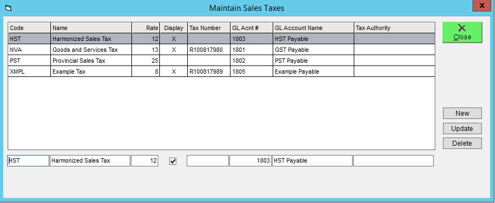The height and width of the screenshot is (203, 495).
Task: Click GL account 1802 cell
Action: 251,61
